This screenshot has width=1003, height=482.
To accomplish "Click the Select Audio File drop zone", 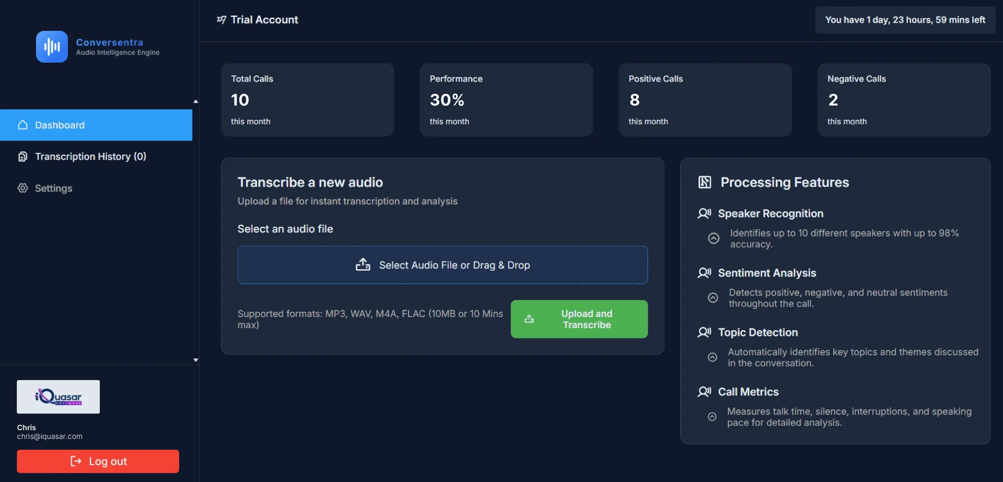I will tap(442, 265).
